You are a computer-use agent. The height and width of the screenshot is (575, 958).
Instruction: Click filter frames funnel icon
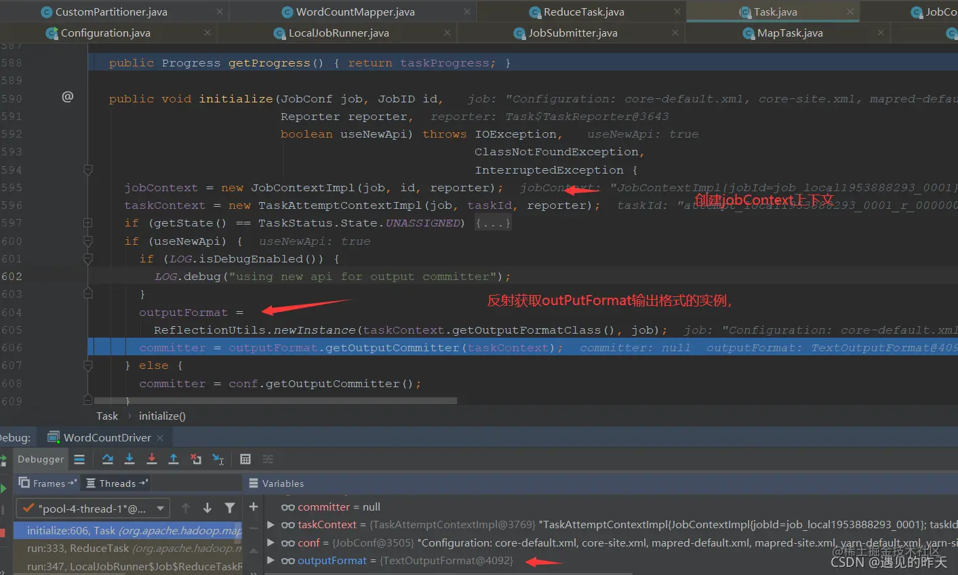click(230, 508)
